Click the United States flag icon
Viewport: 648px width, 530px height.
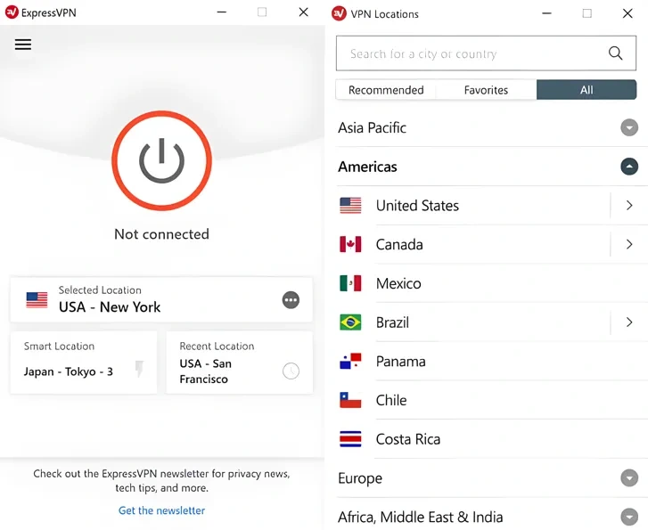(x=350, y=205)
